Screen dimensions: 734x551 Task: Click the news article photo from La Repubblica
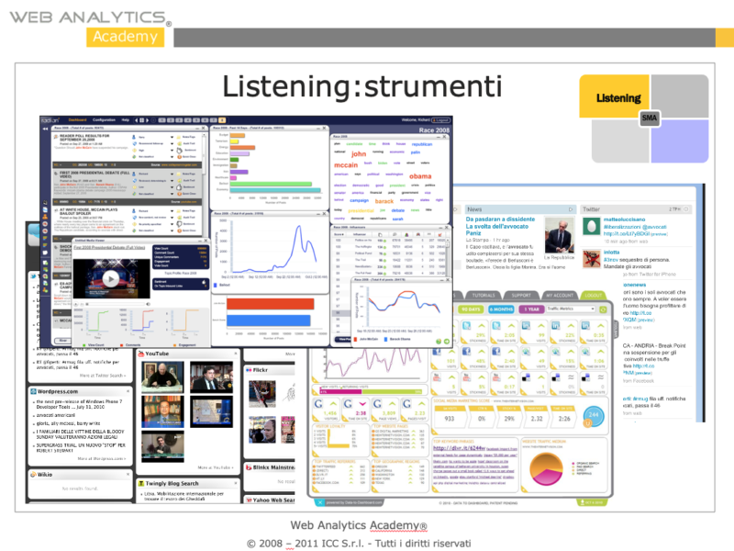click(560, 235)
